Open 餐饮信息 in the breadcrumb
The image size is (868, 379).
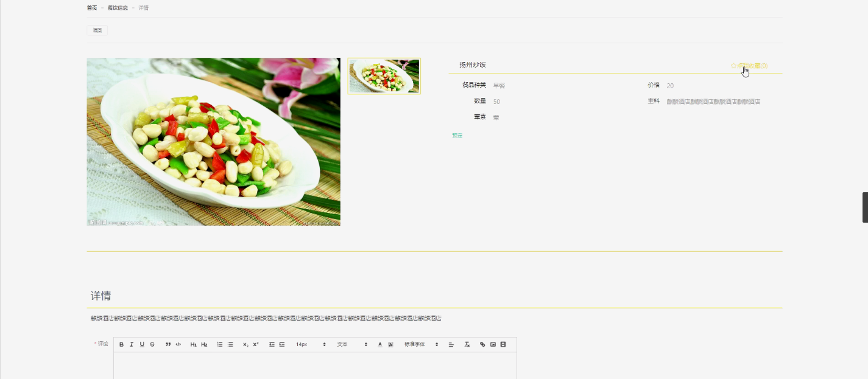[x=118, y=8]
